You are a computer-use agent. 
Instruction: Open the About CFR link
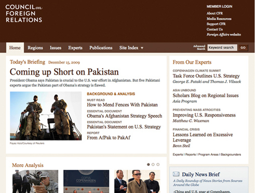[x=214, y=13]
